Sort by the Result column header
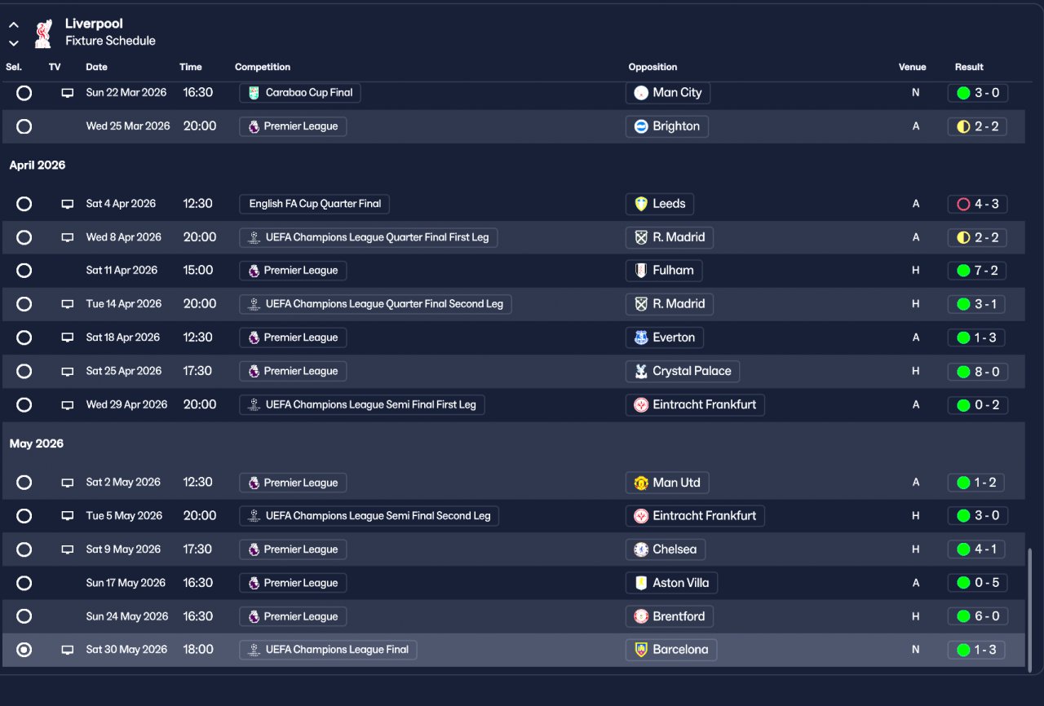This screenshot has height=706, width=1044. (x=969, y=67)
